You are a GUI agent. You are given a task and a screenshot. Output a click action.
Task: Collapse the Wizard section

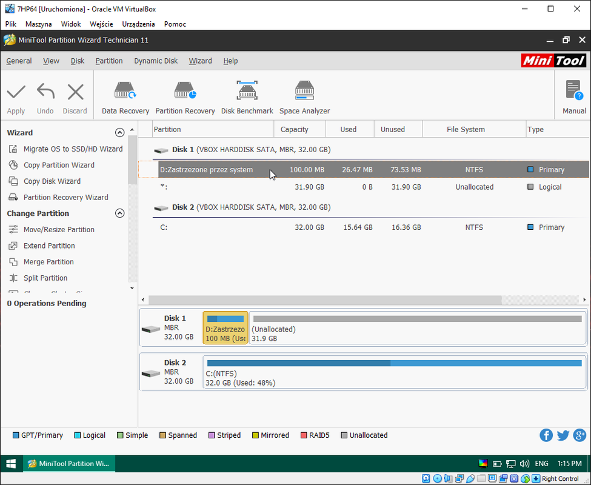point(119,133)
